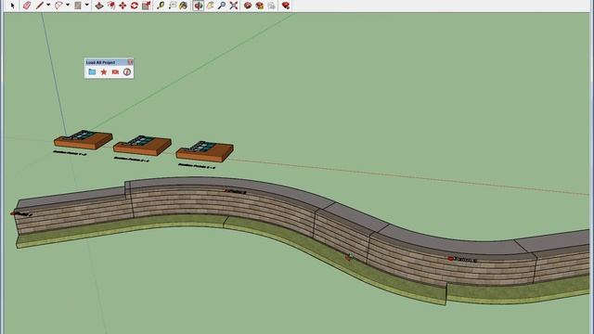
Task: Pick the Pan hand tool
Action: point(210,6)
